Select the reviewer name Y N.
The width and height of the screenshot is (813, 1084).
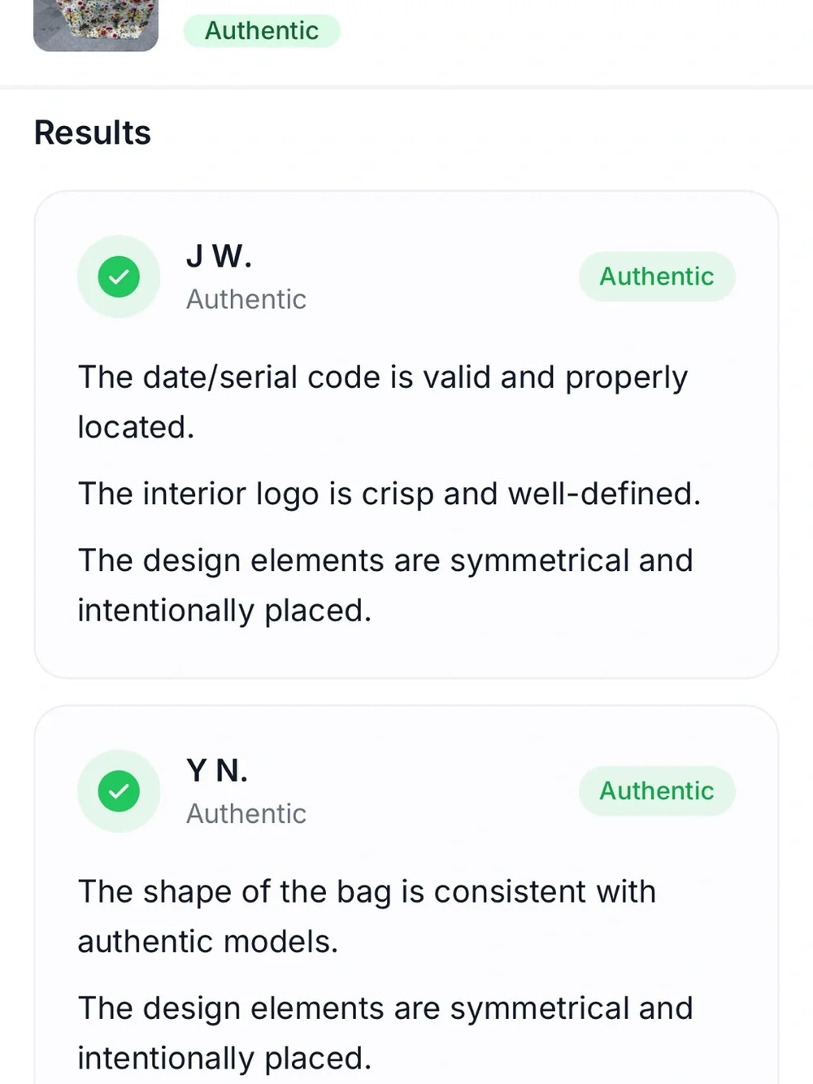click(x=217, y=770)
